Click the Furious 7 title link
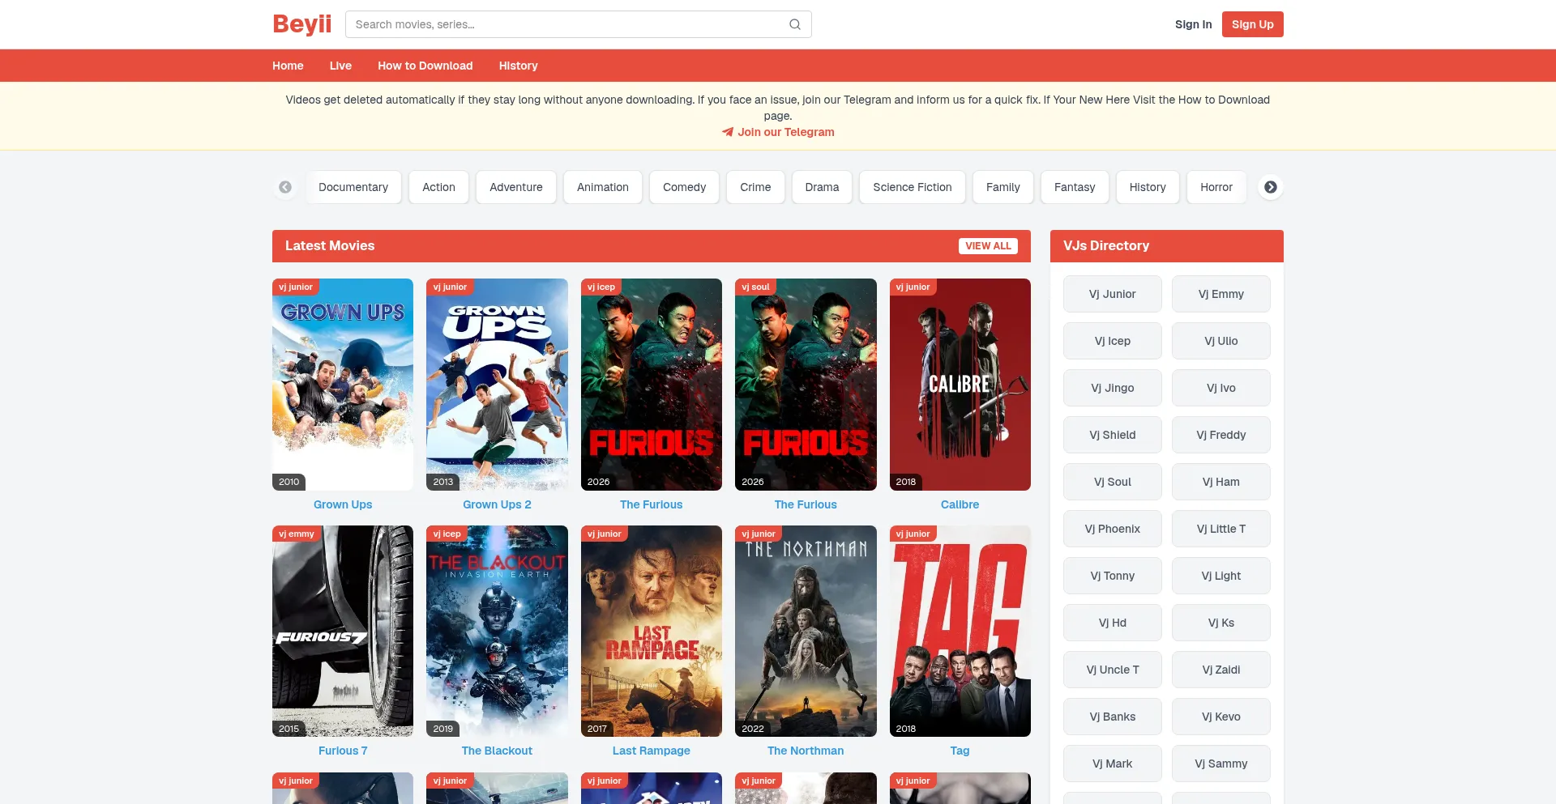This screenshot has height=804, width=1556. (x=343, y=751)
